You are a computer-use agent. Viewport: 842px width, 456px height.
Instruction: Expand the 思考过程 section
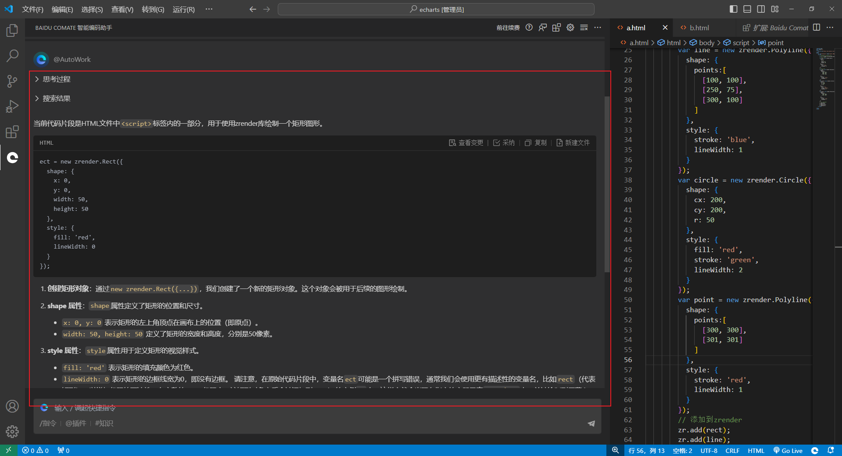click(53, 79)
